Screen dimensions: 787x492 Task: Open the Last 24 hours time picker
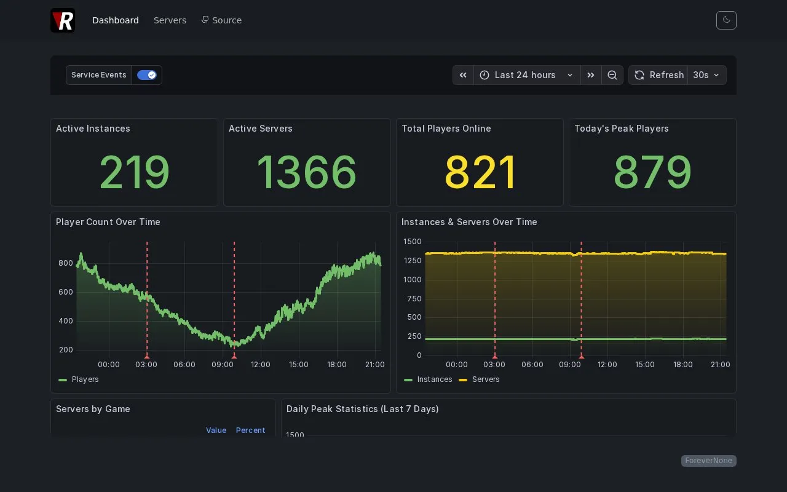point(527,75)
